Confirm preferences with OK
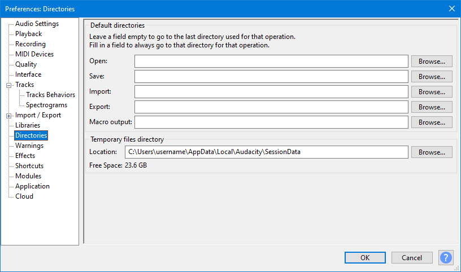Screen dimensions: 461x272 coord(365,257)
